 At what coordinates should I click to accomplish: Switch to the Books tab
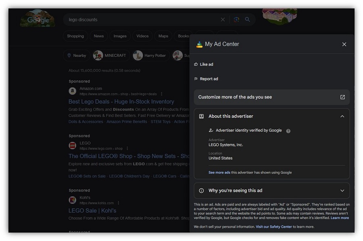[x=184, y=36]
